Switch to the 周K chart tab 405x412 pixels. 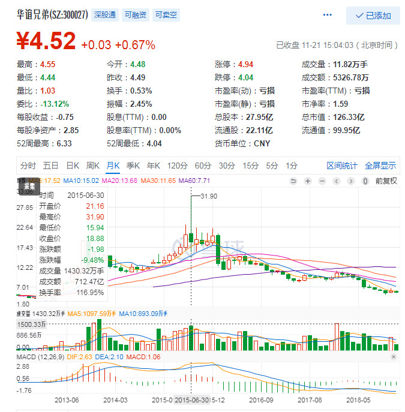pyautogui.click(x=92, y=166)
